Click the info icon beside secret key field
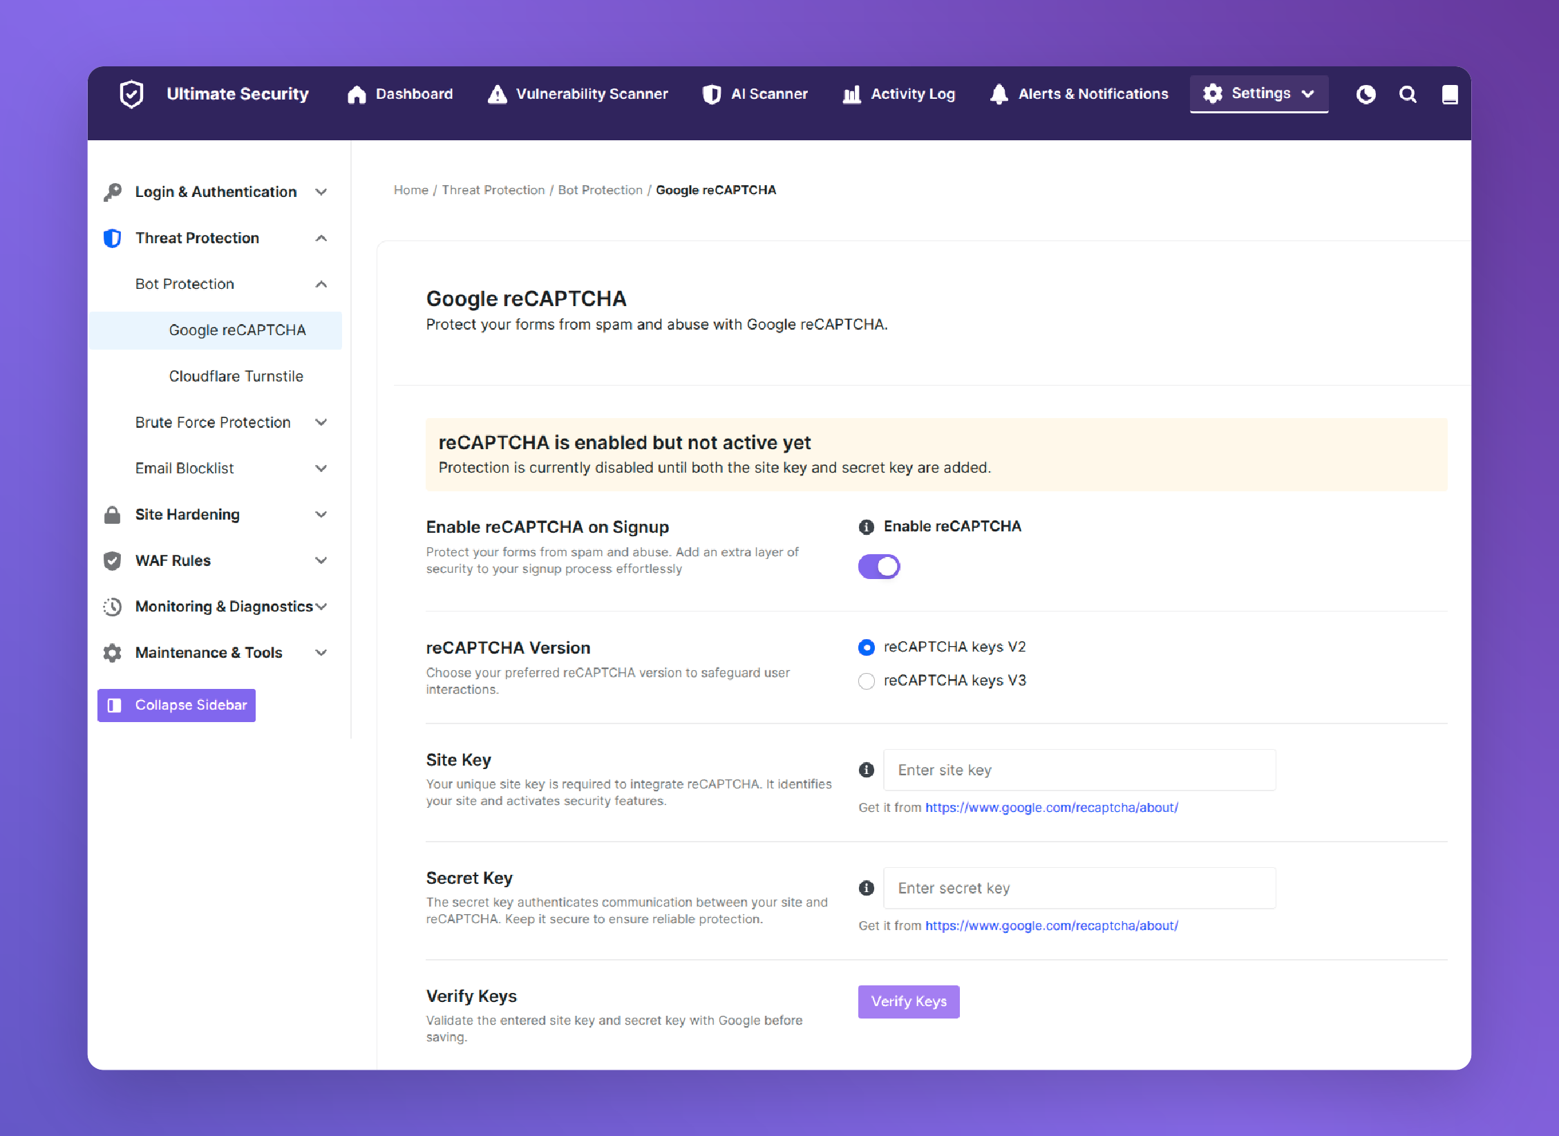 867,888
